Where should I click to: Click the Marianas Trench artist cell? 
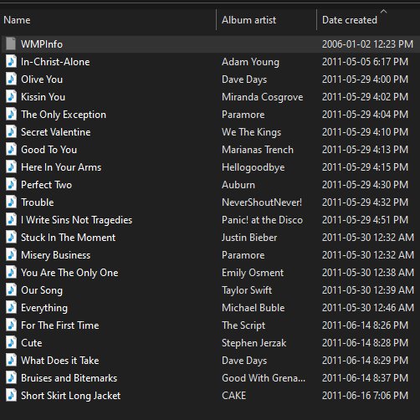point(258,150)
